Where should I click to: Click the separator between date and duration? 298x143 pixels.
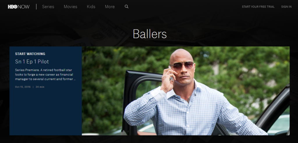(x=33, y=87)
